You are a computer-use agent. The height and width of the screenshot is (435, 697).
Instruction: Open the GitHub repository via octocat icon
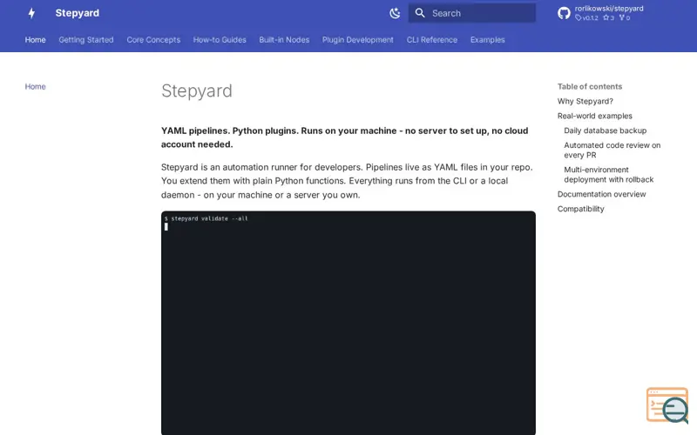pyautogui.click(x=564, y=13)
